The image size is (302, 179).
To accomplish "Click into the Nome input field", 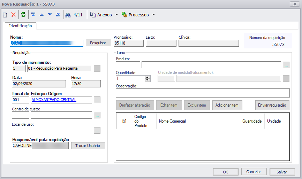I will pyautogui.click(x=46, y=43).
